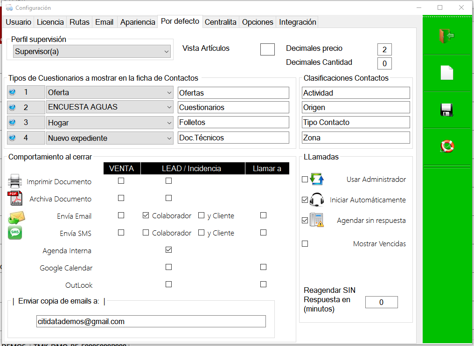Enable Imprimir Documento under VENTA
The image size is (474, 346).
[121, 181]
